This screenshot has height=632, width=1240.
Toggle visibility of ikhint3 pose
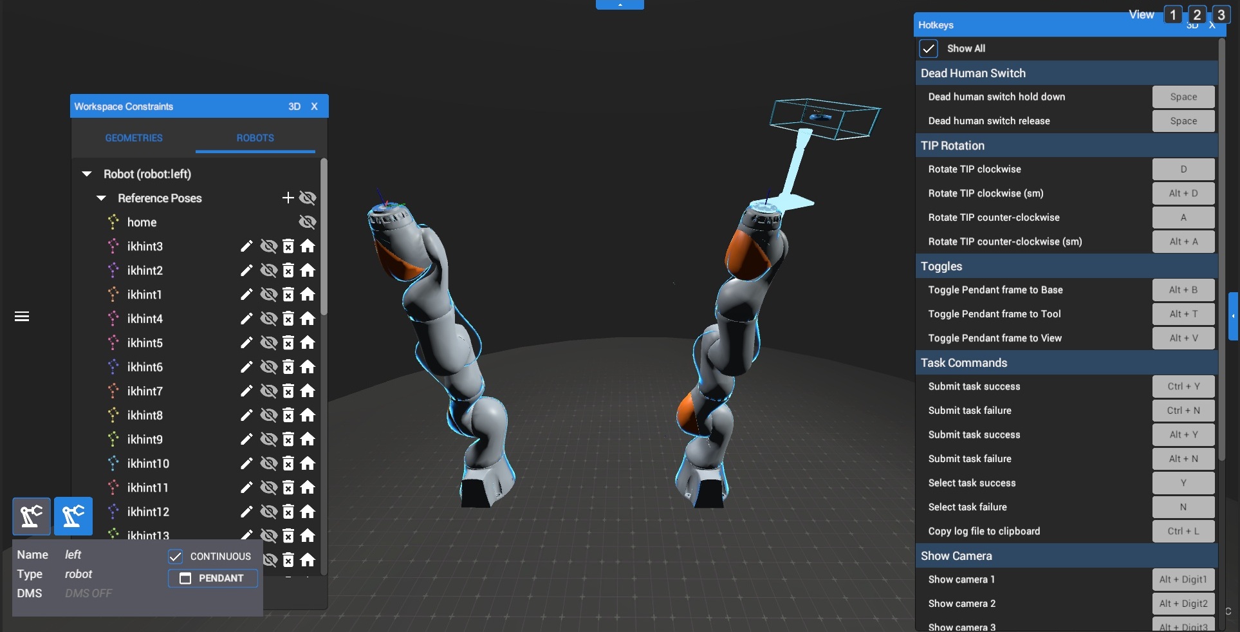coord(268,246)
